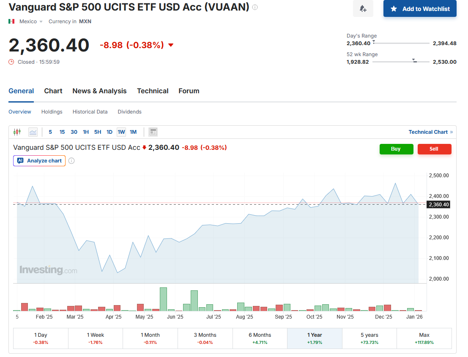468x357 pixels.
Task: Click the tallest volume bar near Jun '25
Action: [x=163, y=299]
